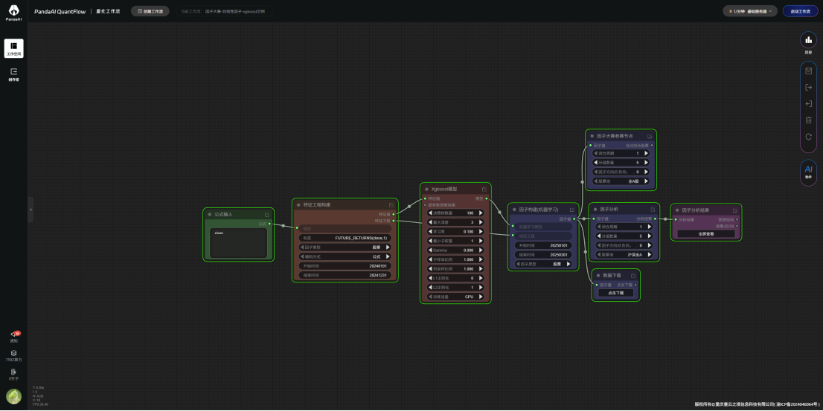This screenshot has width=823, height=411.
Task: Click the Gamma 0.000 value slider
Action: coord(455,250)
